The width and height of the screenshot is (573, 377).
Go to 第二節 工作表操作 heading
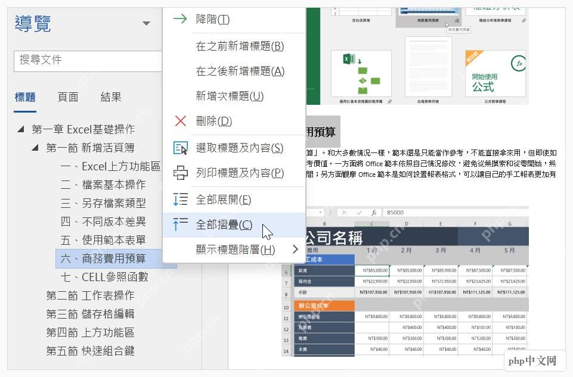coord(90,295)
